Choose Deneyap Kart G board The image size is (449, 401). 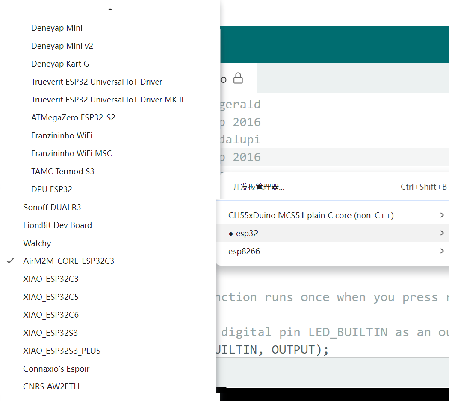[x=60, y=64]
